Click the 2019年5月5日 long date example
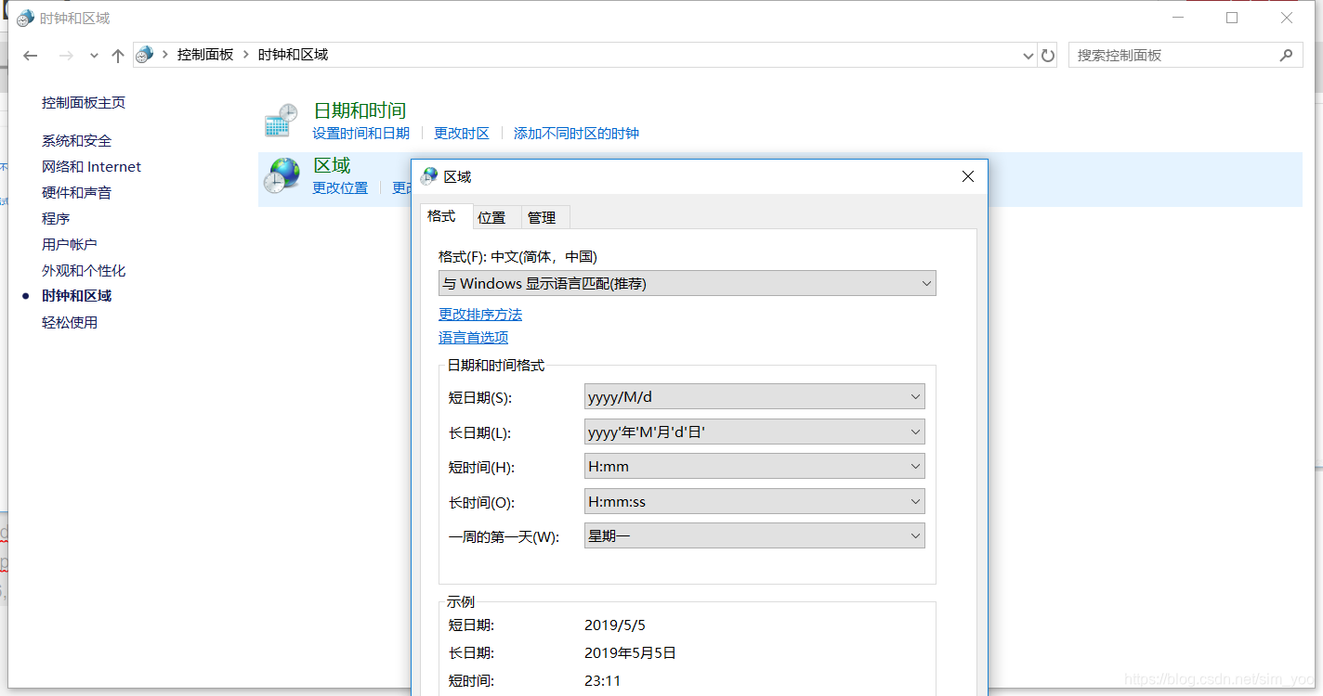The width and height of the screenshot is (1323, 696). tap(630, 653)
